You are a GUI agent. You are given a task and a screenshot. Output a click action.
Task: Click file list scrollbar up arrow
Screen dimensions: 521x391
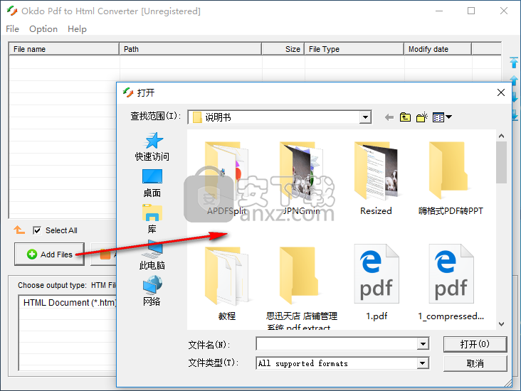click(501, 136)
